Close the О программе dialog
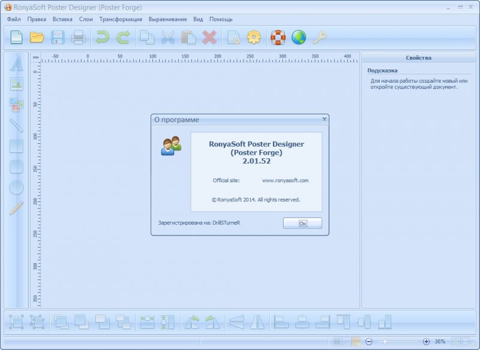Screen dimensions: 480x350 coord(325,119)
